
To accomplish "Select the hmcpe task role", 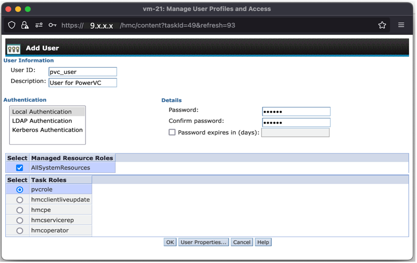I will point(19,210).
